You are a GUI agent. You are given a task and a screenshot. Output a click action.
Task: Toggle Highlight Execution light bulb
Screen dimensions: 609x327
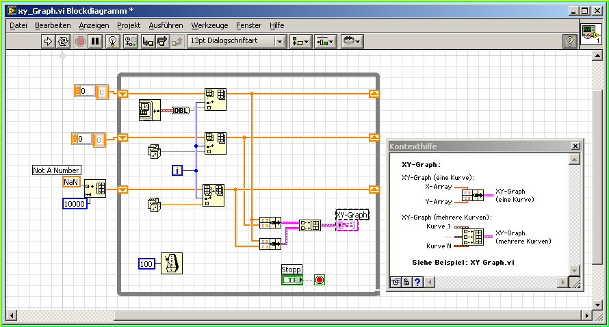[113, 41]
